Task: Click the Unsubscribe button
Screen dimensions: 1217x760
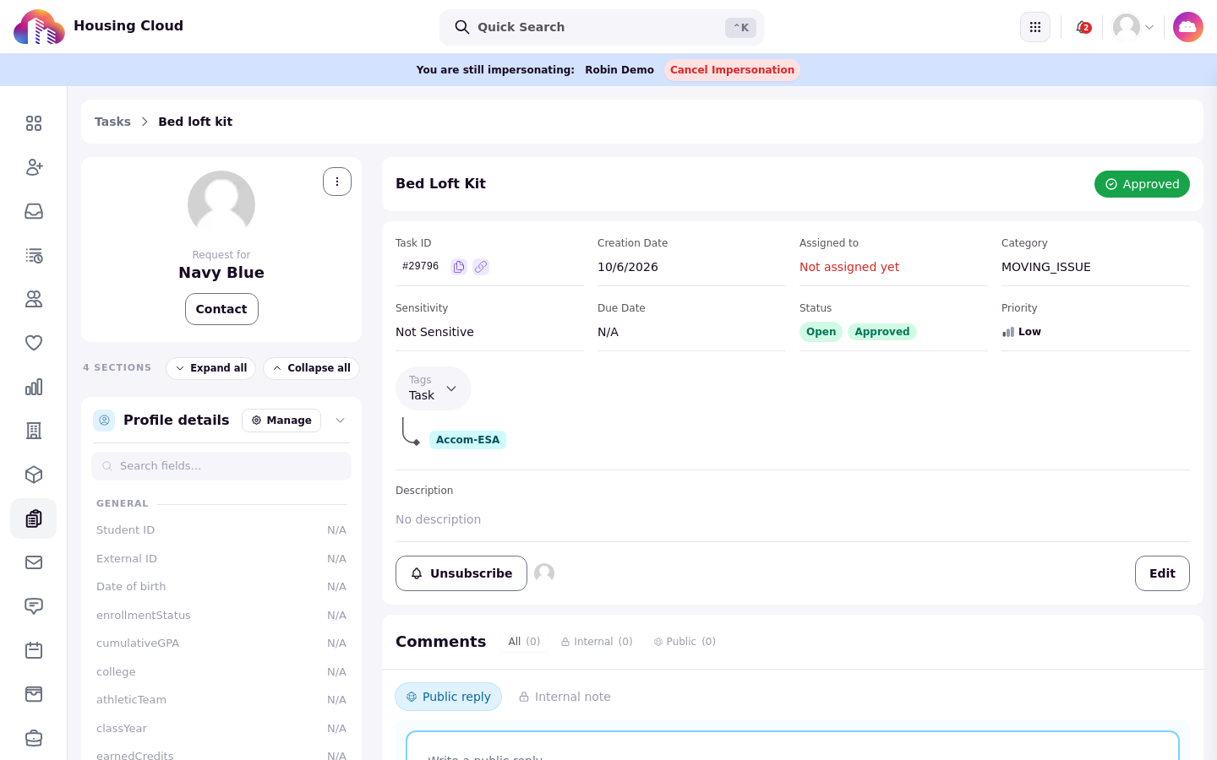Action: pyautogui.click(x=461, y=573)
